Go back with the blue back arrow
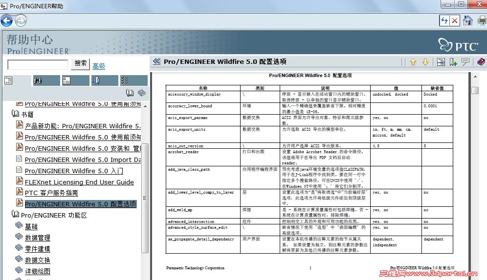This screenshot has height=280, width=487. [6, 21]
